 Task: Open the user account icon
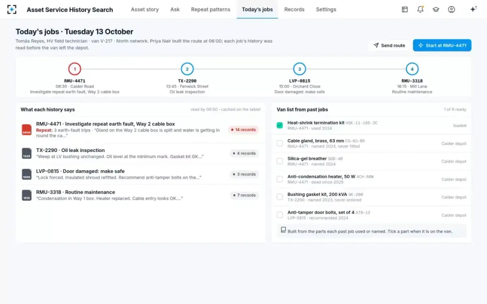click(x=451, y=9)
